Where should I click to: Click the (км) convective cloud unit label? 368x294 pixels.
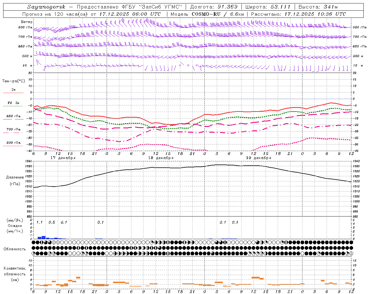[15, 280]
